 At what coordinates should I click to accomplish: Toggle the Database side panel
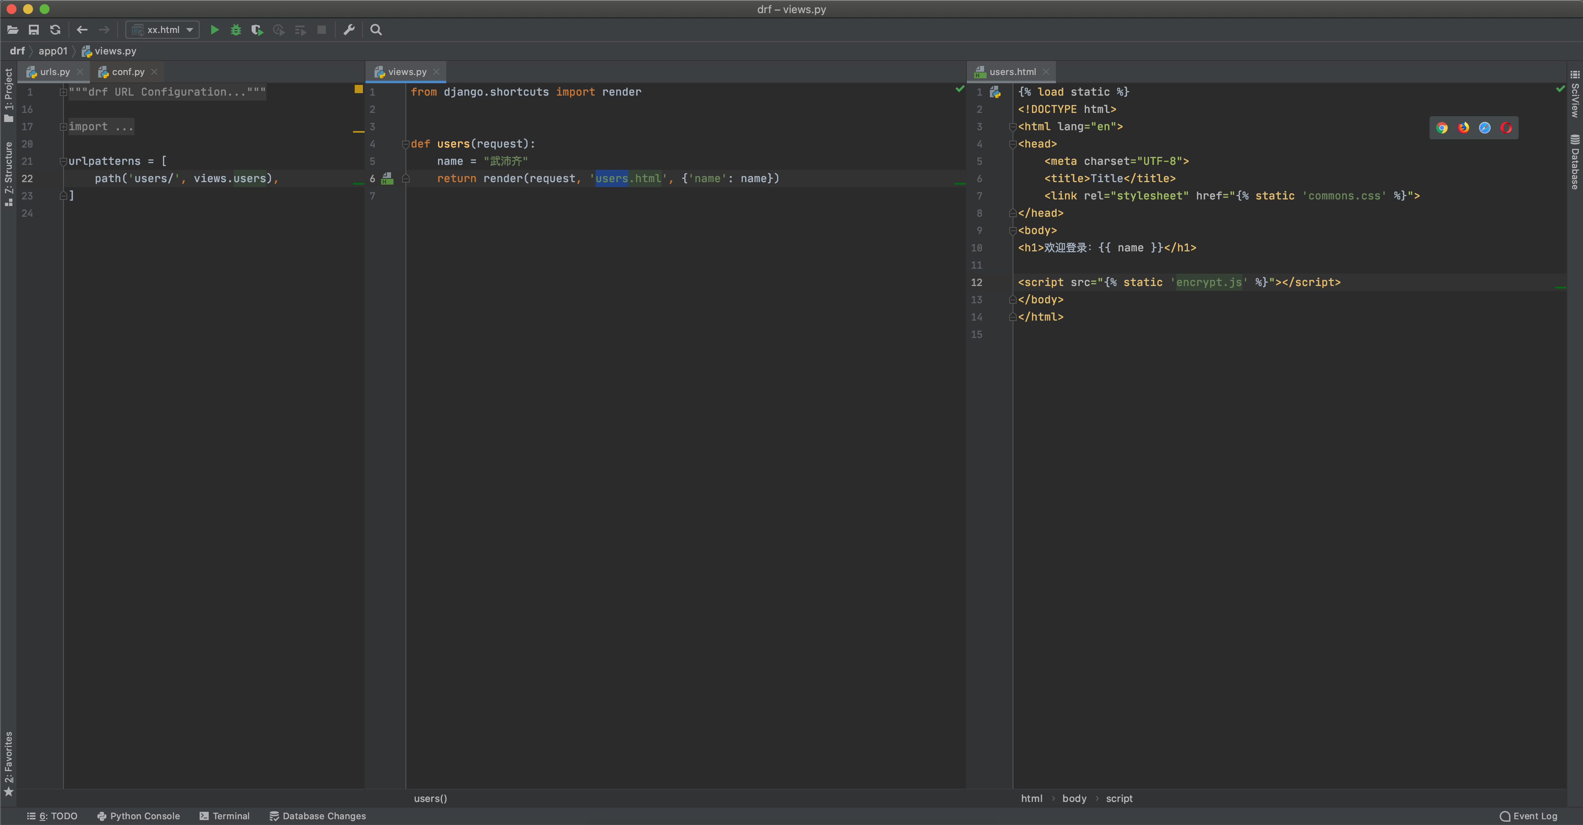pos(1574,162)
